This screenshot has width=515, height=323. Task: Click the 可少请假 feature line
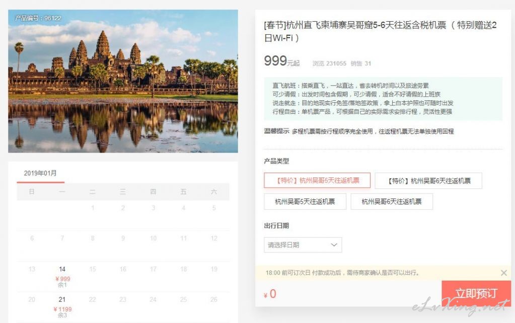pyautogui.click(x=356, y=94)
